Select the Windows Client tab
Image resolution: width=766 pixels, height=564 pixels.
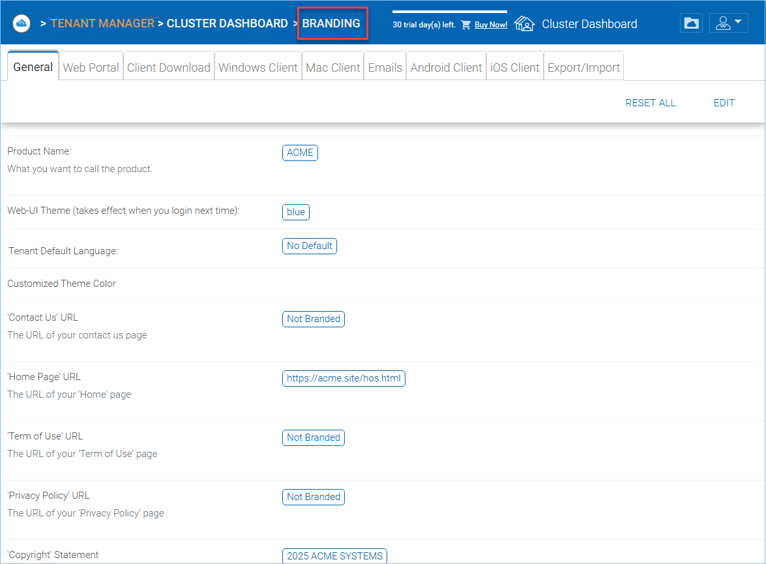pyautogui.click(x=258, y=67)
